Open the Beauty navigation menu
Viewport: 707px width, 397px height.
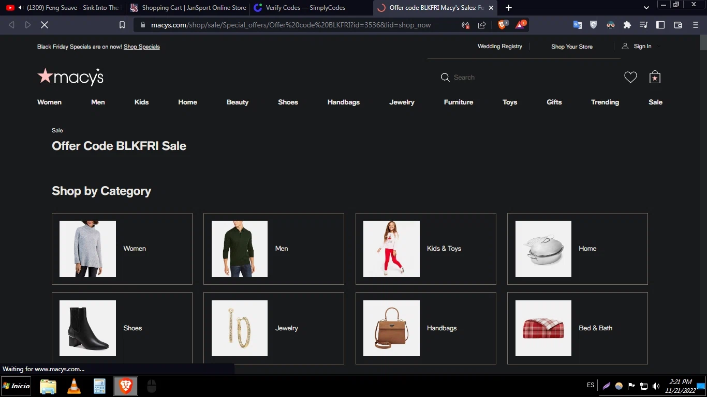(x=238, y=102)
